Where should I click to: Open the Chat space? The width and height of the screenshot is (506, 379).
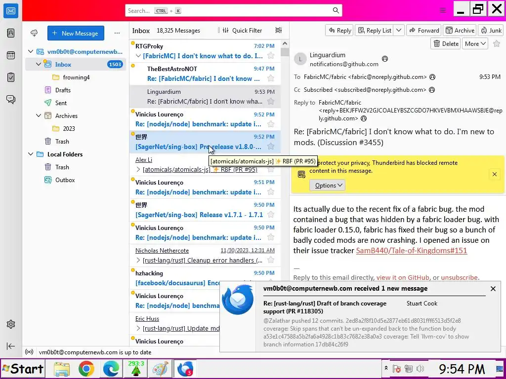pos(11,99)
